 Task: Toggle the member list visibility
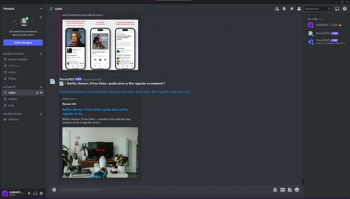(x=299, y=9)
